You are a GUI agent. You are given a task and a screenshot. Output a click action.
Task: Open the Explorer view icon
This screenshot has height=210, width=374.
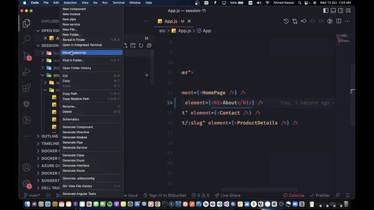pyautogui.click(x=26, y=23)
